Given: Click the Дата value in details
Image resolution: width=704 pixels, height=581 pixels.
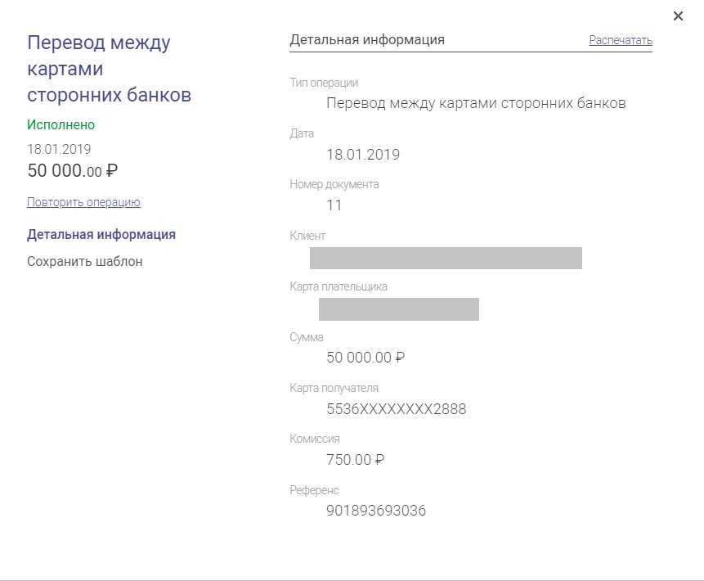Looking at the screenshot, I should pyautogui.click(x=363, y=155).
